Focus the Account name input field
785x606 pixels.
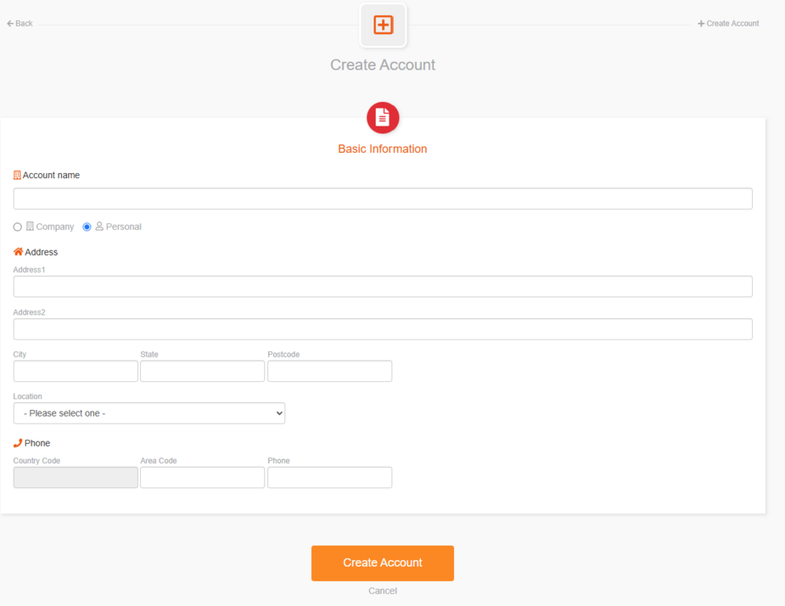click(x=383, y=199)
